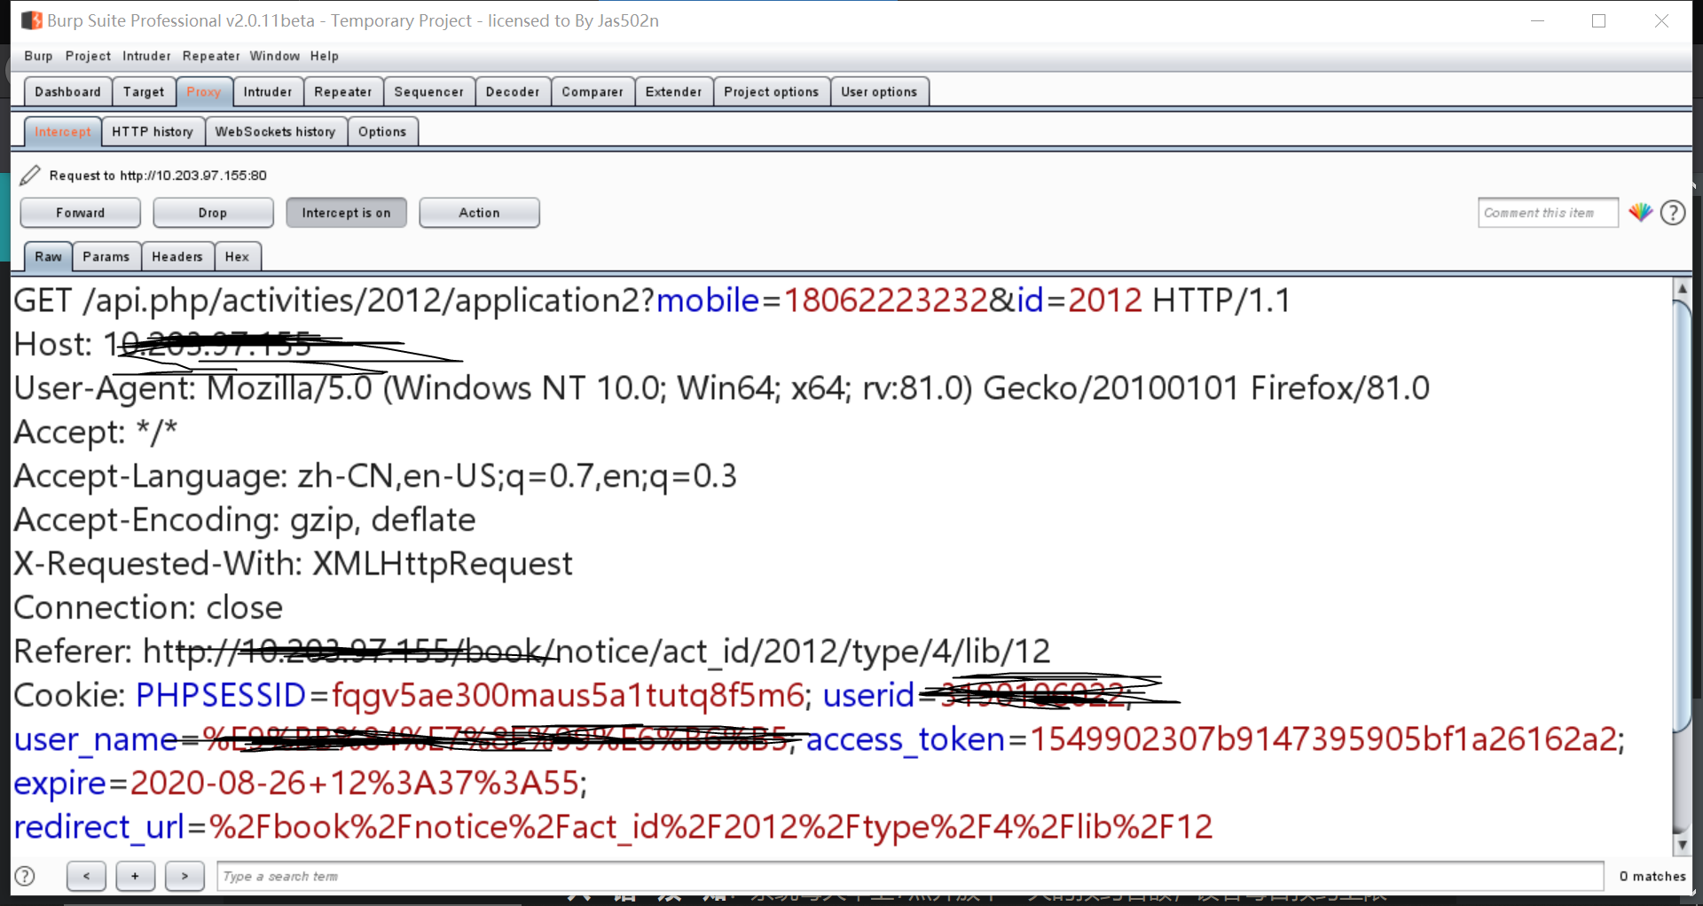Viewport: 1703px width, 906px height.
Task: Switch to the Target tab
Action: [144, 92]
